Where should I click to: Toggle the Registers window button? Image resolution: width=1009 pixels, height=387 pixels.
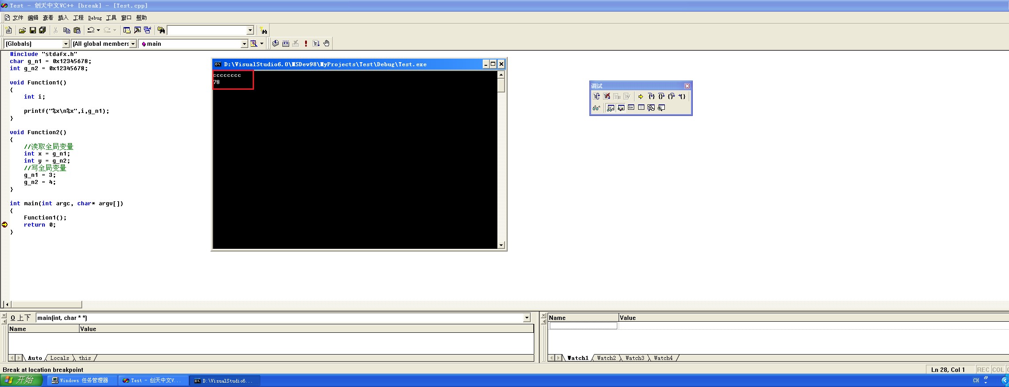point(631,108)
